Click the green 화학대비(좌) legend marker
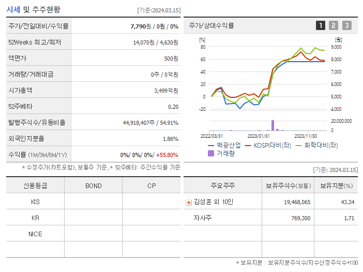The height and width of the screenshot is (272, 363). tap(299, 146)
